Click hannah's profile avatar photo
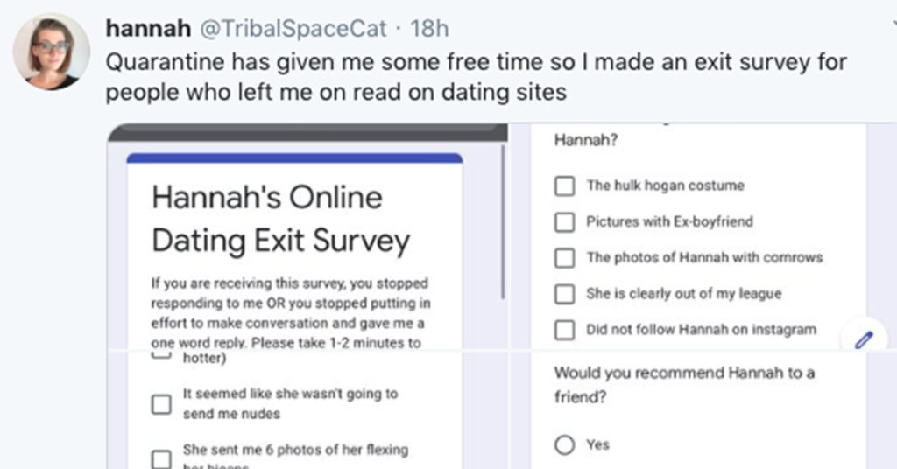Viewport: 897px width, 469px height. (x=51, y=52)
